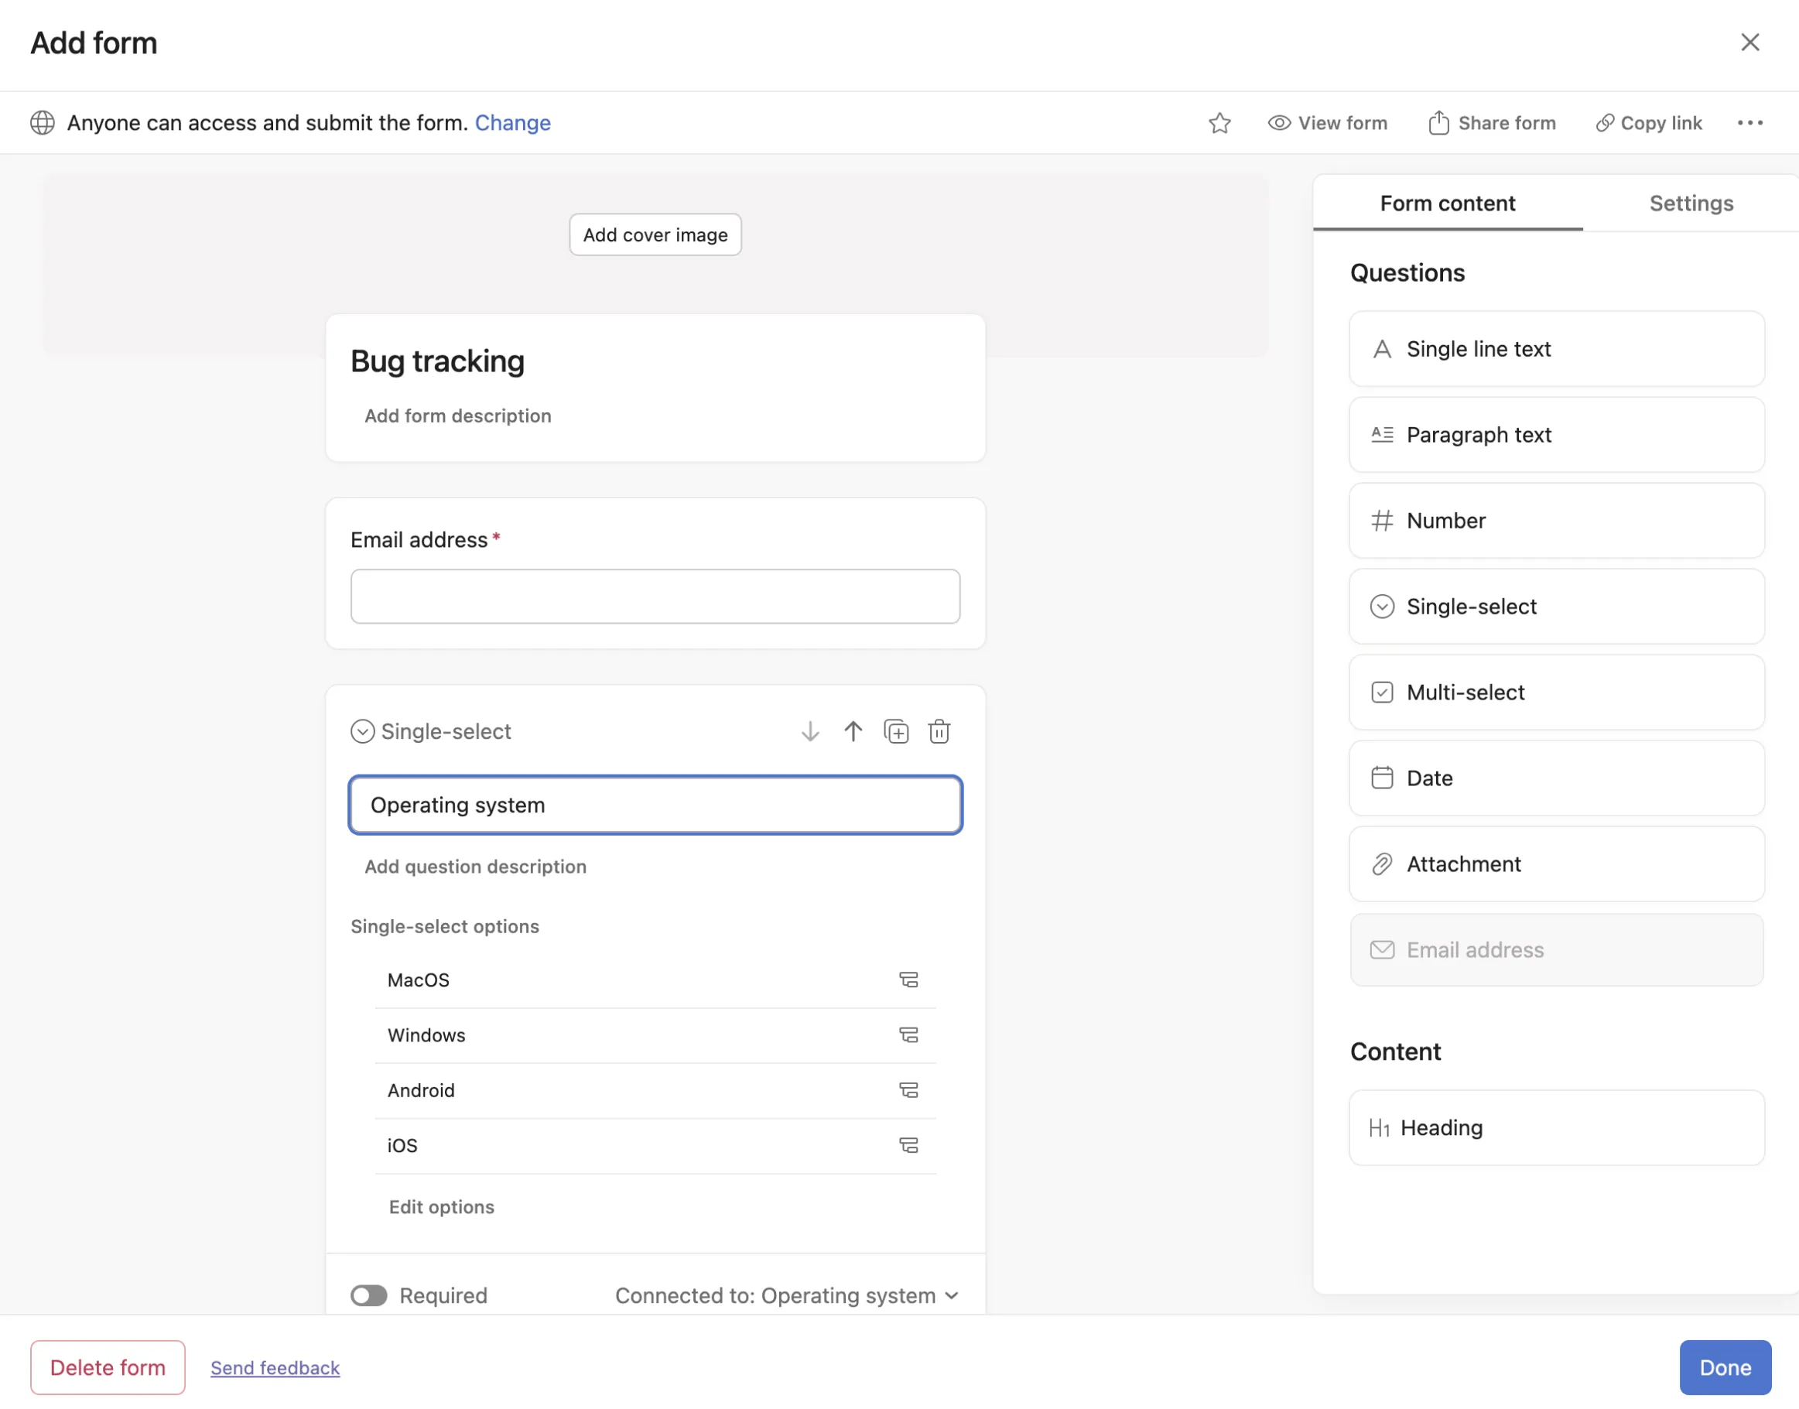Click the Operating system question title field
1799x1409 pixels.
[655, 805]
